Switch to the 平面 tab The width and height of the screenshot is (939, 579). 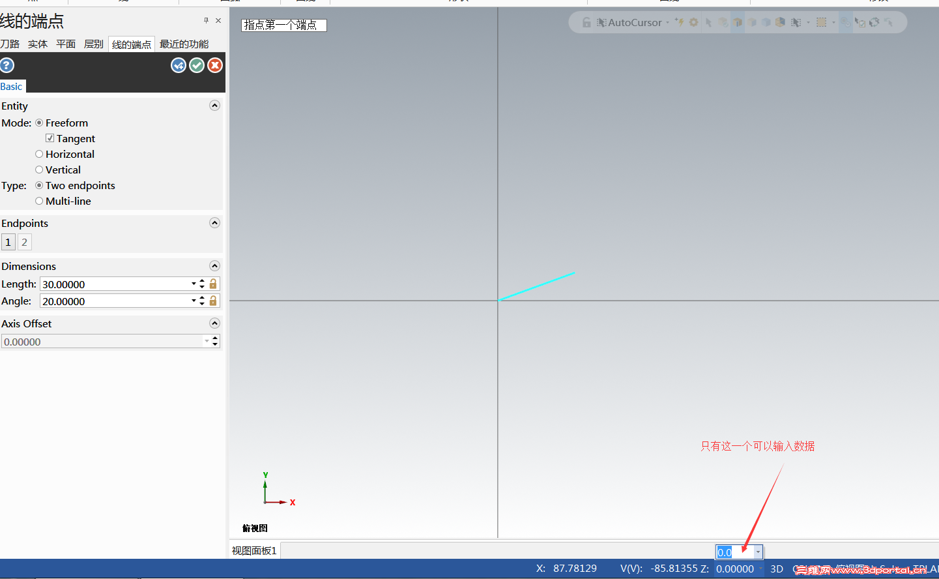tap(66, 44)
